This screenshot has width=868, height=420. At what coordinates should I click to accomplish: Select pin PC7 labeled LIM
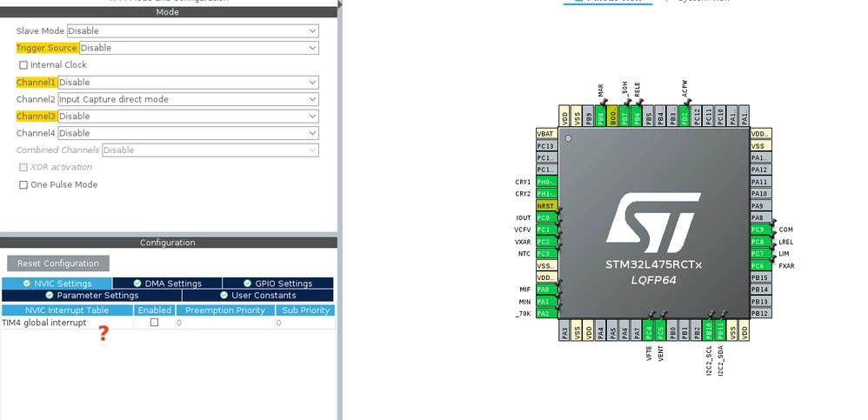click(761, 253)
